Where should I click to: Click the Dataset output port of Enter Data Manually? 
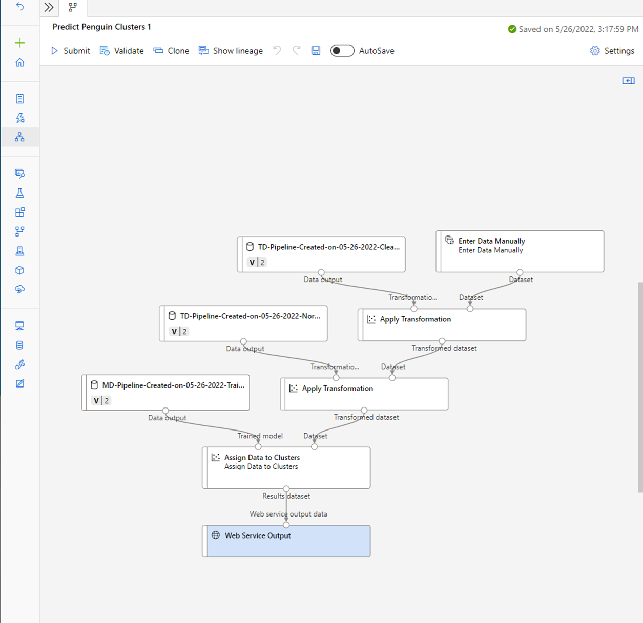[x=520, y=272]
